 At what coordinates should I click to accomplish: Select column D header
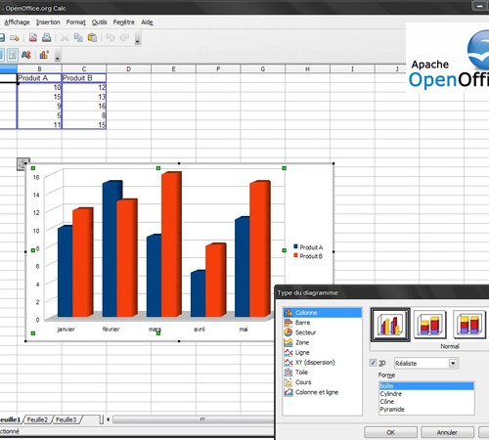128,68
